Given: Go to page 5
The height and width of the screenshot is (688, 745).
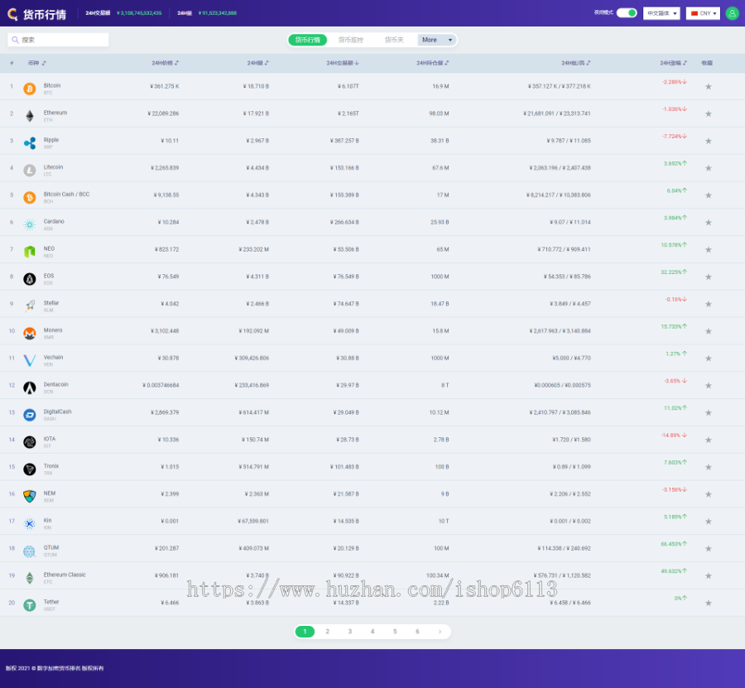Looking at the screenshot, I should [395, 632].
